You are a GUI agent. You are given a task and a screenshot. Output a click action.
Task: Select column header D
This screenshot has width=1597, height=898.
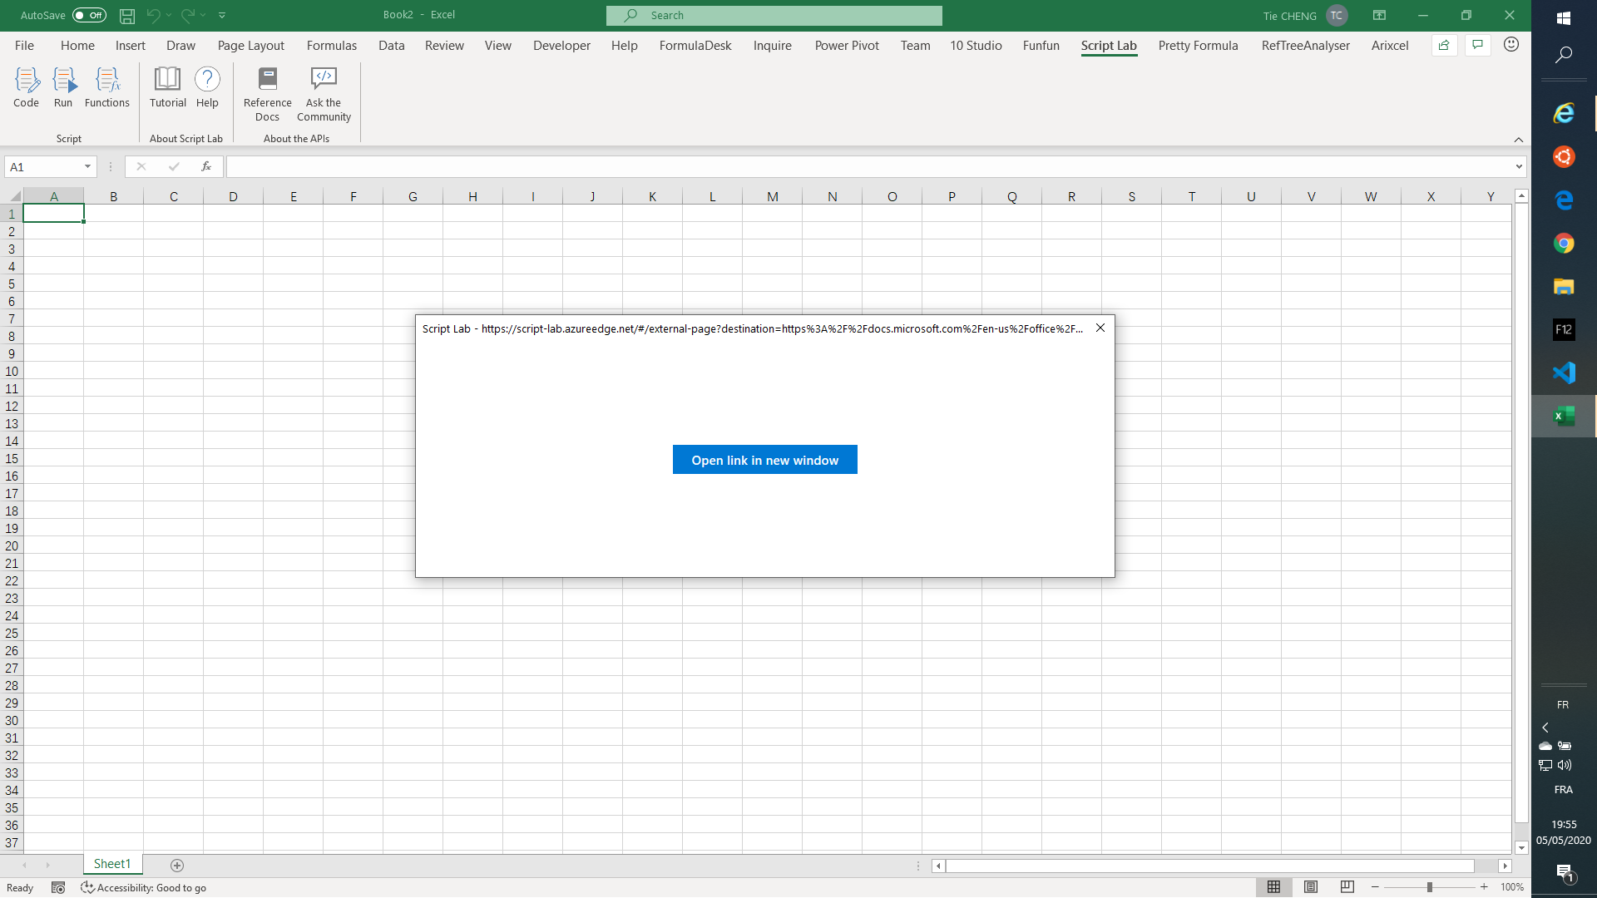(x=233, y=196)
